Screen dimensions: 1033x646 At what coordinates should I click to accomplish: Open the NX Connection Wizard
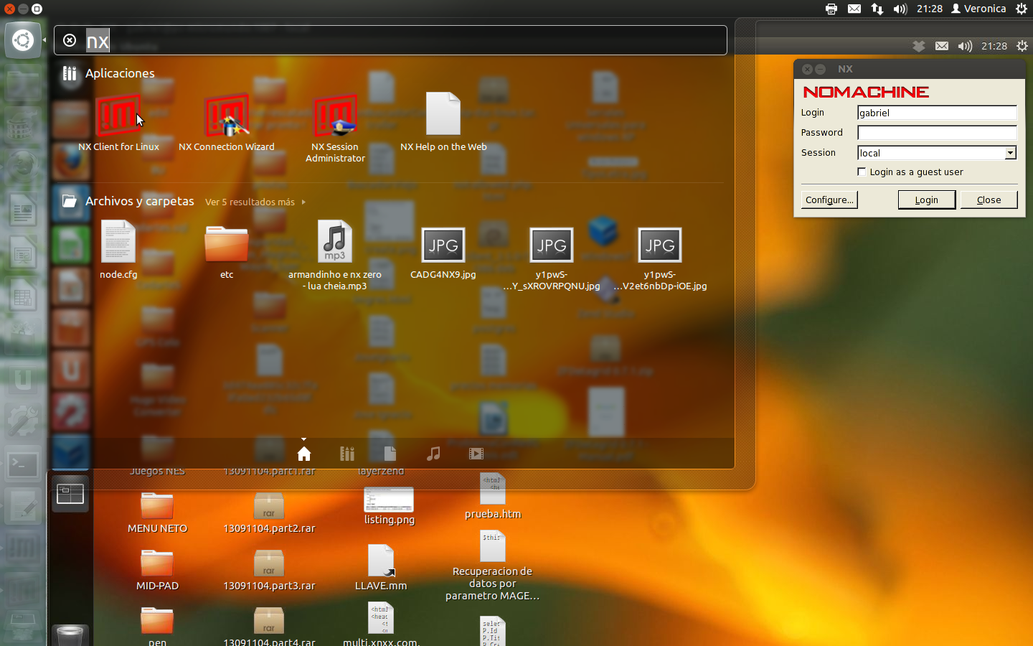click(226, 115)
